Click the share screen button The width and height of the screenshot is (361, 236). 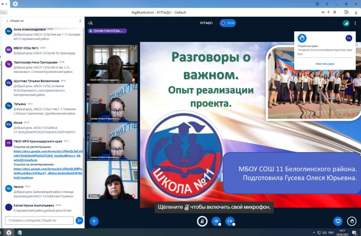338,221
